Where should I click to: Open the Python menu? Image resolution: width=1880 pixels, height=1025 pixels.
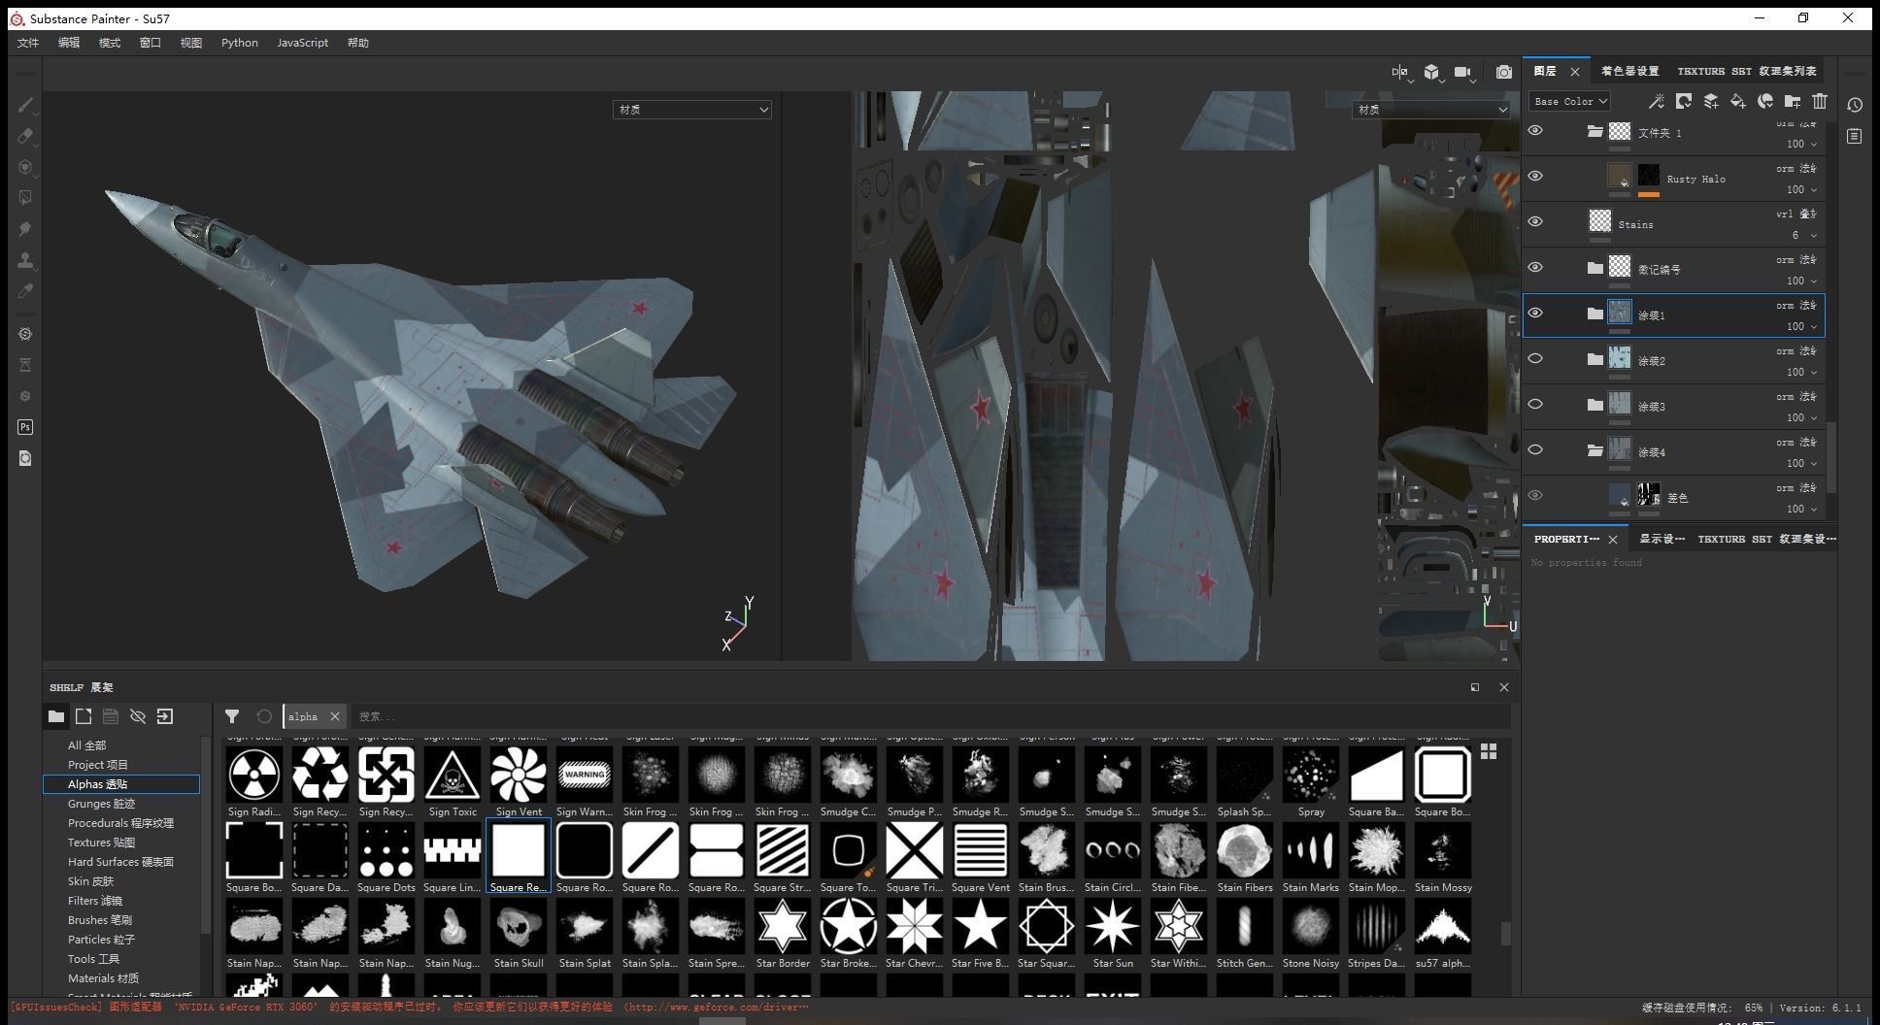coord(239,43)
